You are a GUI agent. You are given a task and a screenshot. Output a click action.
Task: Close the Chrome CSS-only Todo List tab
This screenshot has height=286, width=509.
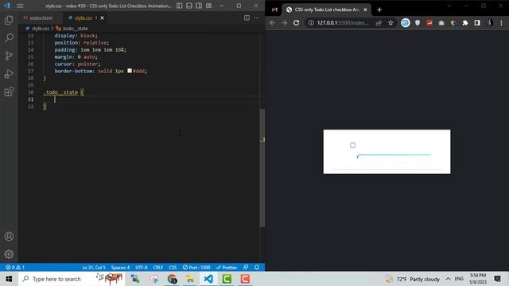[x=365, y=10]
